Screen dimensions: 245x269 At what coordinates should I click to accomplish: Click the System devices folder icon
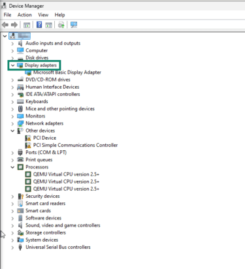[20, 240]
